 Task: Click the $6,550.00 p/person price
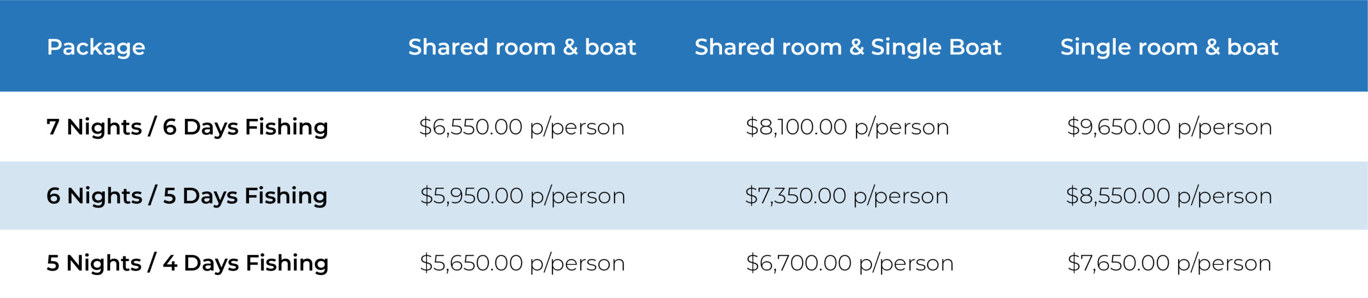[x=522, y=127]
